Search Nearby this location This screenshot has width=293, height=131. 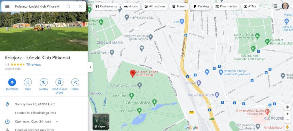[x=43, y=84]
